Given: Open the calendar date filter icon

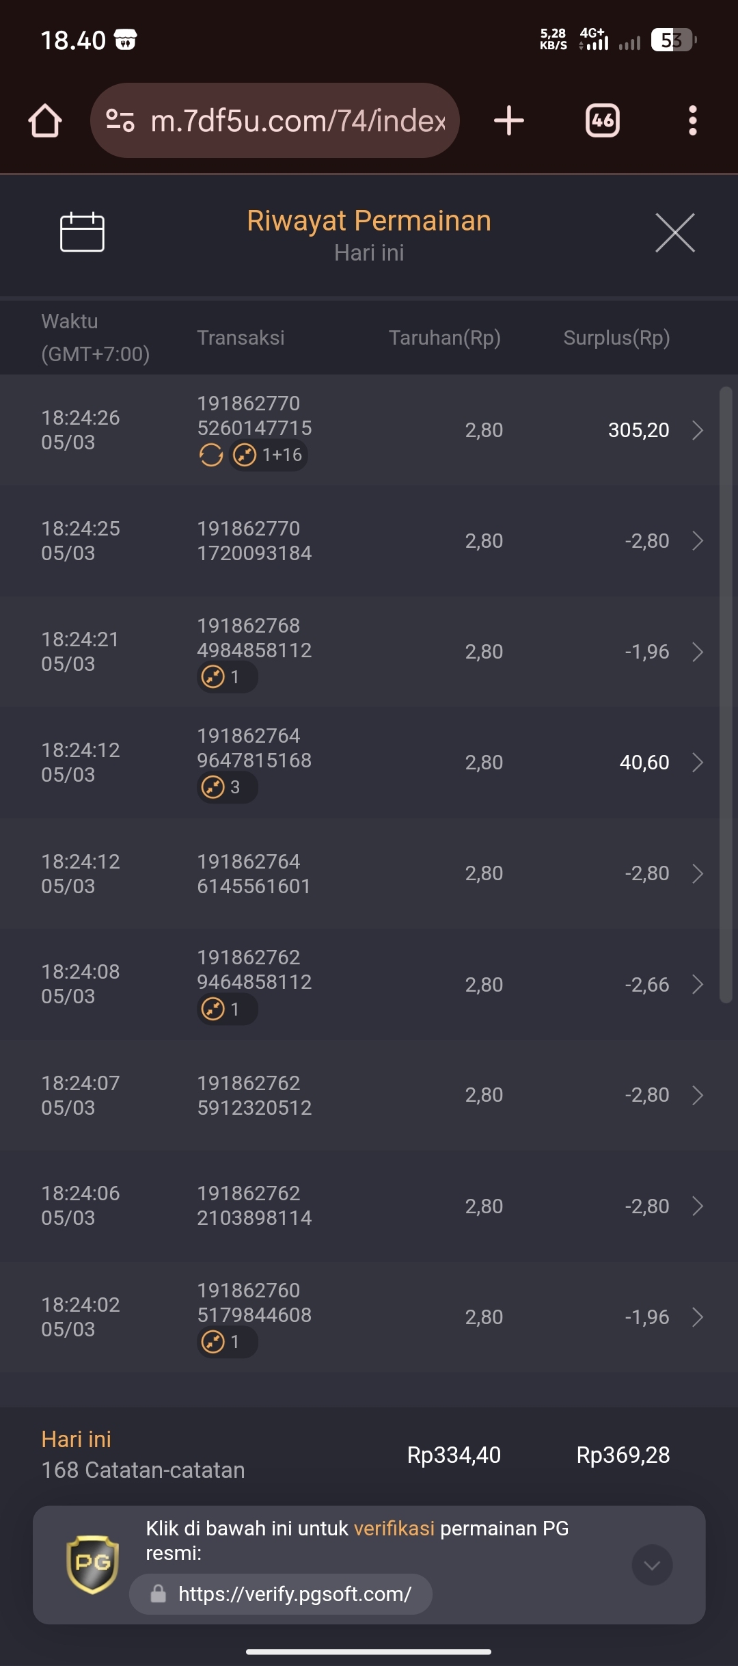Looking at the screenshot, I should pos(82,232).
